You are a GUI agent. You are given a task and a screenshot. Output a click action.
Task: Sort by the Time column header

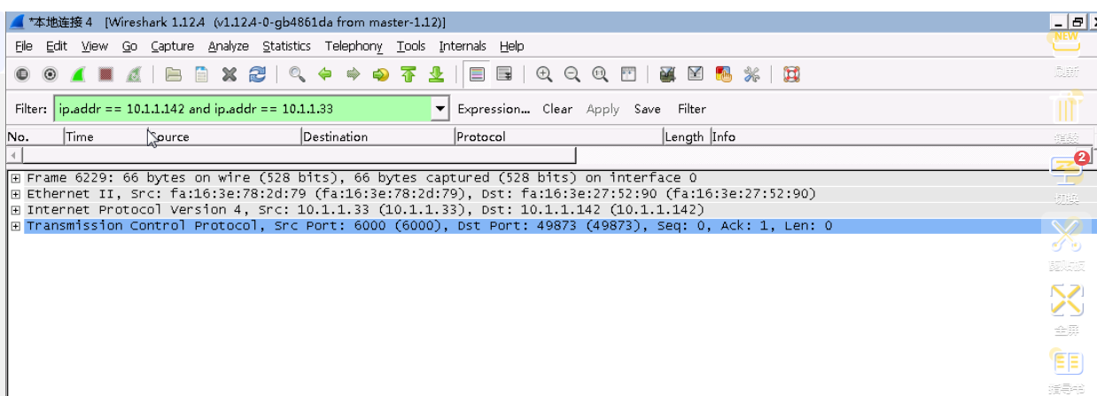point(105,136)
